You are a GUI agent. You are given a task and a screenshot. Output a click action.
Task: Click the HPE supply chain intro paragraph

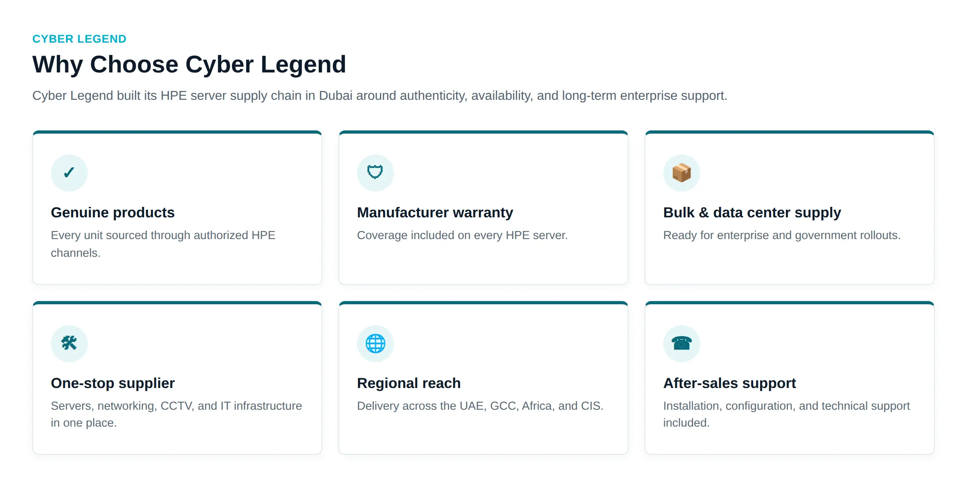click(x=380, y=96)
